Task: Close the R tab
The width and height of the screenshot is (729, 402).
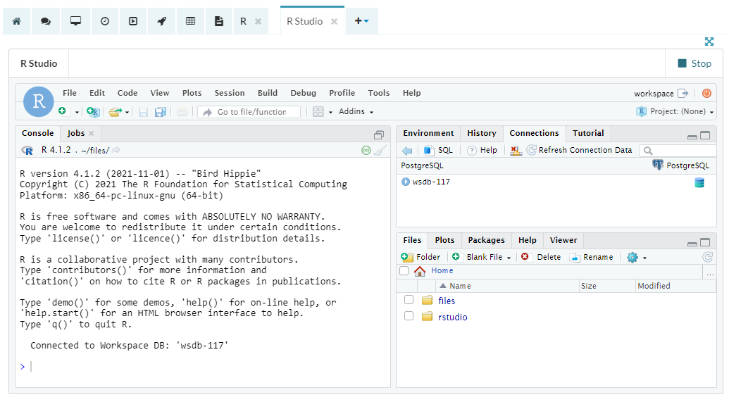Action: pos(258,21)
